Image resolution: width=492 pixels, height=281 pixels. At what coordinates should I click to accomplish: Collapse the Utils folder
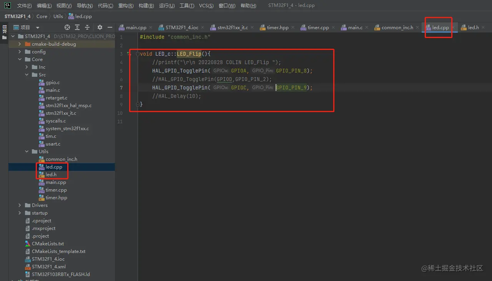[27, 152]
